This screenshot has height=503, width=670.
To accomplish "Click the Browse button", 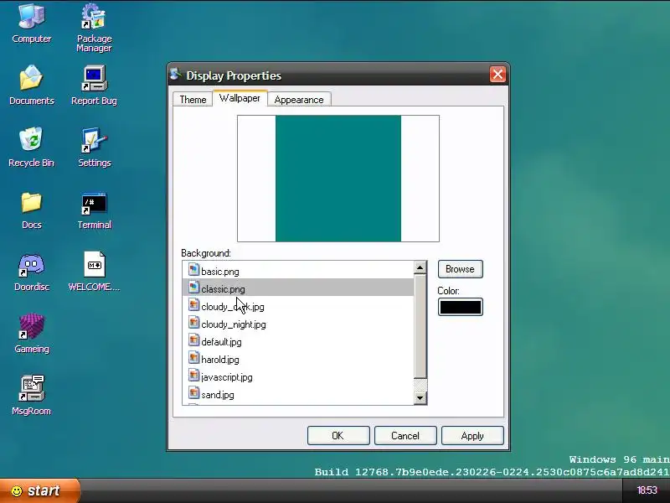I will 460,269.
